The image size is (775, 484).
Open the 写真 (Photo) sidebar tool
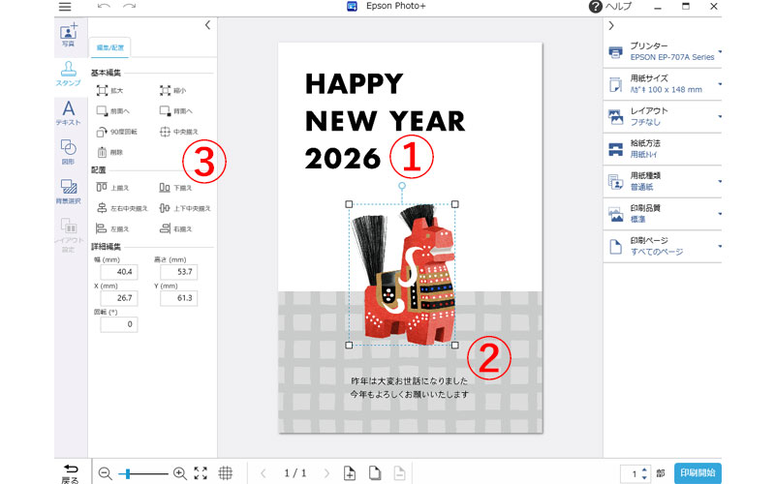coord(68,35)
